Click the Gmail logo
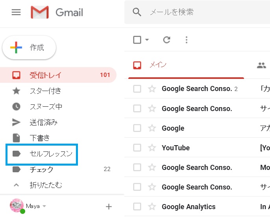The width and height of the screenshot is (270, 217). [x=57, y=12]
